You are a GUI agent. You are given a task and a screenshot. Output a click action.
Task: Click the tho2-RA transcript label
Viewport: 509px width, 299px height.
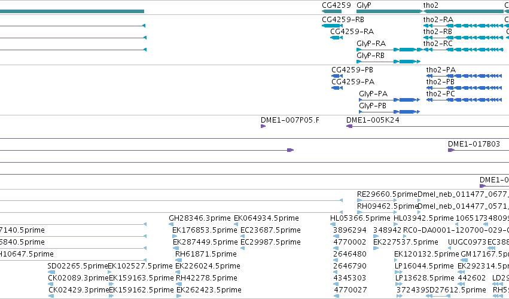tap(438, 20)
